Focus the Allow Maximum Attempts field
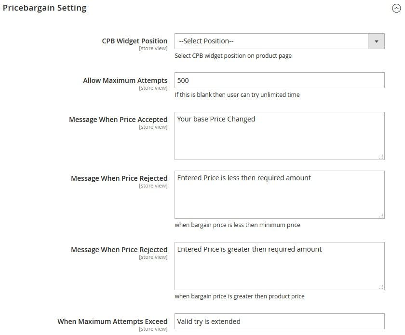This screenshot has height=335, width=405. point(279,80)
